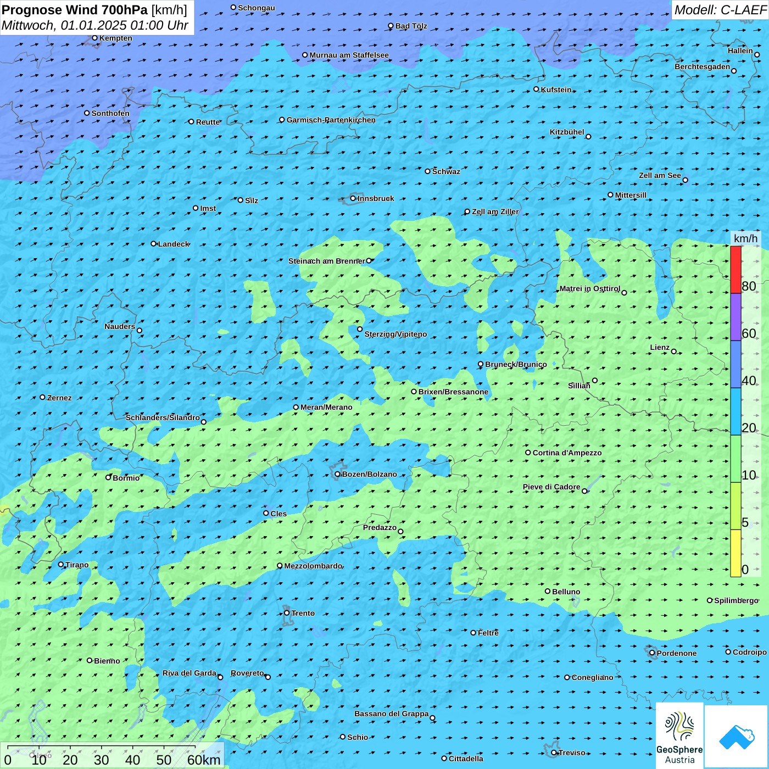Click the 'Steinach am Brenner' label

click(327, 261)
